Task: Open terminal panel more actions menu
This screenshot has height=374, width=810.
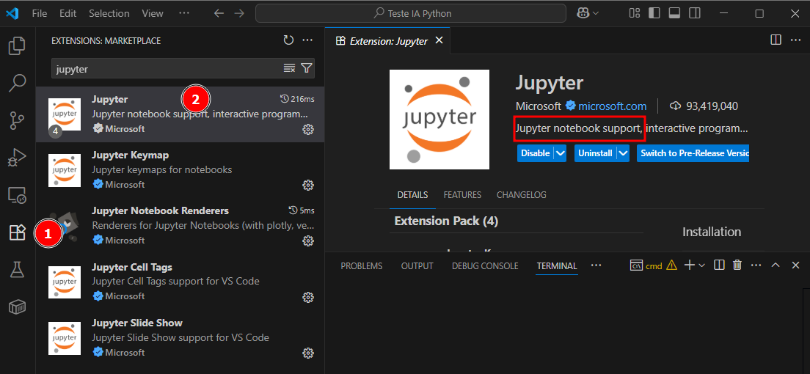Action: tap(756, 265)
